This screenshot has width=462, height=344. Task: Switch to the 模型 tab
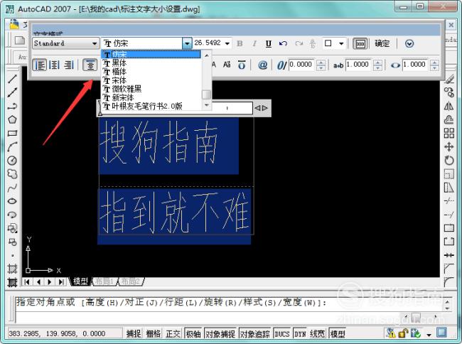click(x=80, y=281)
